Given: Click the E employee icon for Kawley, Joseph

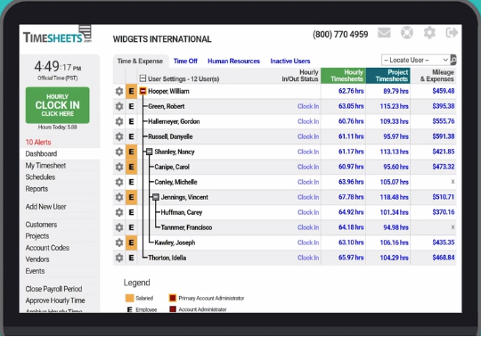Looking at the screenshot, I should [131, 242].
